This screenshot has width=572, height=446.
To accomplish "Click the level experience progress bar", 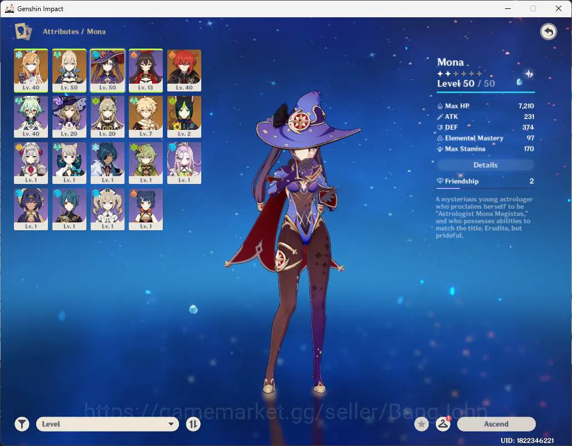I will pyautogui.click(x=486, y=92).
